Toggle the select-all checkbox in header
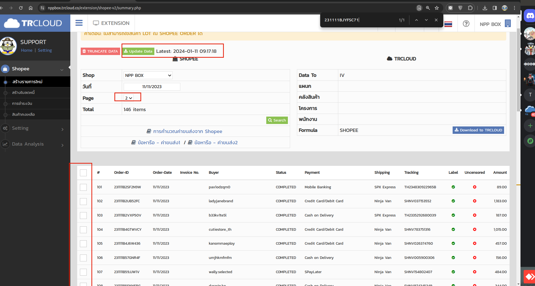The image size is (535, 286). pyautogui.click(x=83, y=173)
